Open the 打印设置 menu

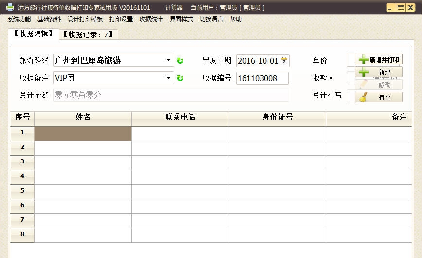(x=121, y=19)
